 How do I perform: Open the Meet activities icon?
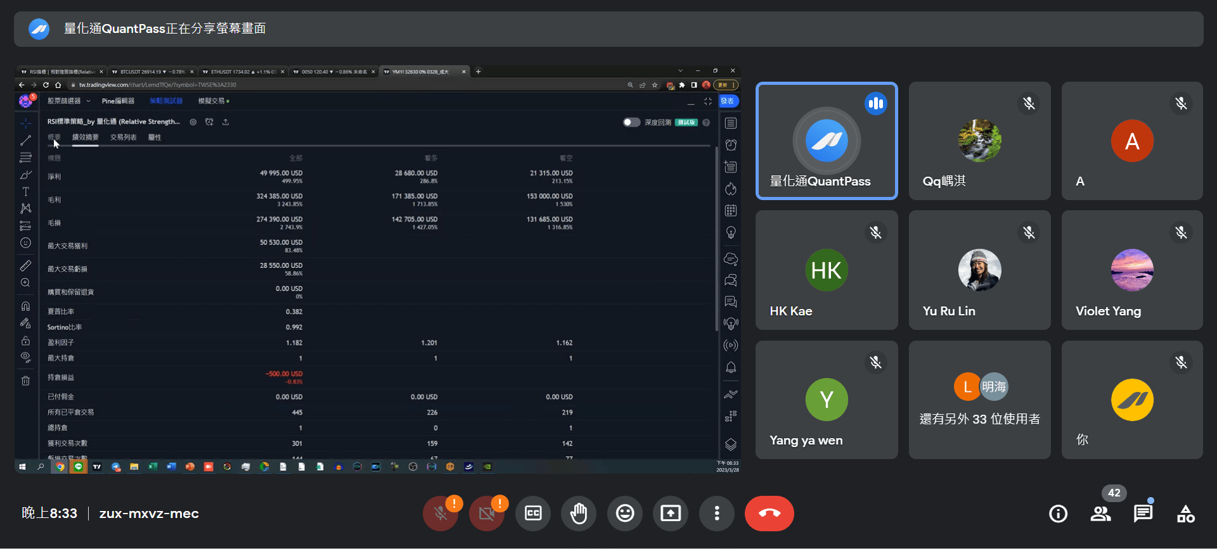pos(1186,514)
